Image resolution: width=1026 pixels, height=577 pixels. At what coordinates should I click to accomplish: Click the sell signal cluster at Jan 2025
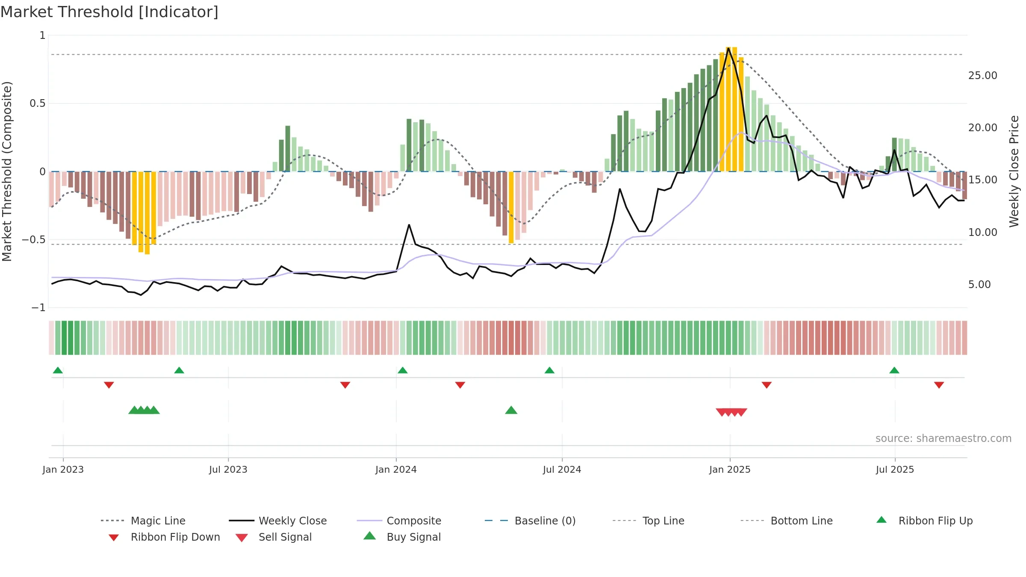coord(731,412)
